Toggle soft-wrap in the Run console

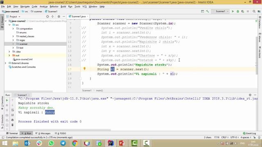point(13,110)
